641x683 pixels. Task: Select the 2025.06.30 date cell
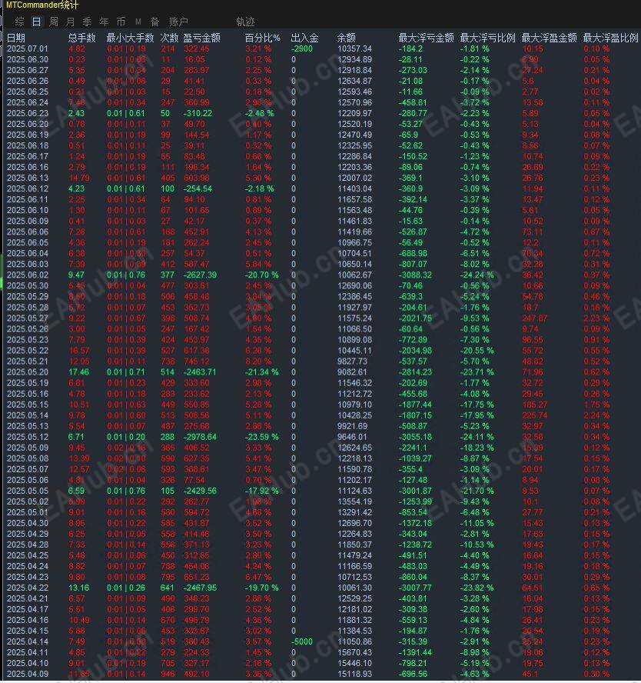tap(28, 59)
